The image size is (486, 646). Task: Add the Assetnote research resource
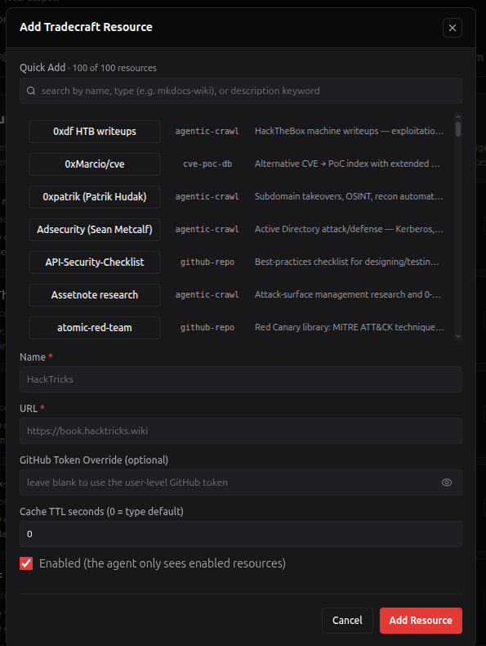(95, 295)
